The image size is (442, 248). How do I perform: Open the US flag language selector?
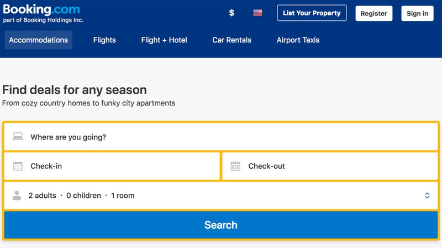click(257, 13)
